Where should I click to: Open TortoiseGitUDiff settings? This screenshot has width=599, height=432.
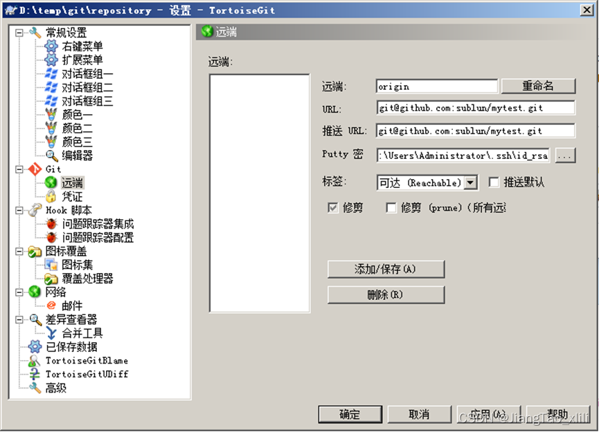83,374
